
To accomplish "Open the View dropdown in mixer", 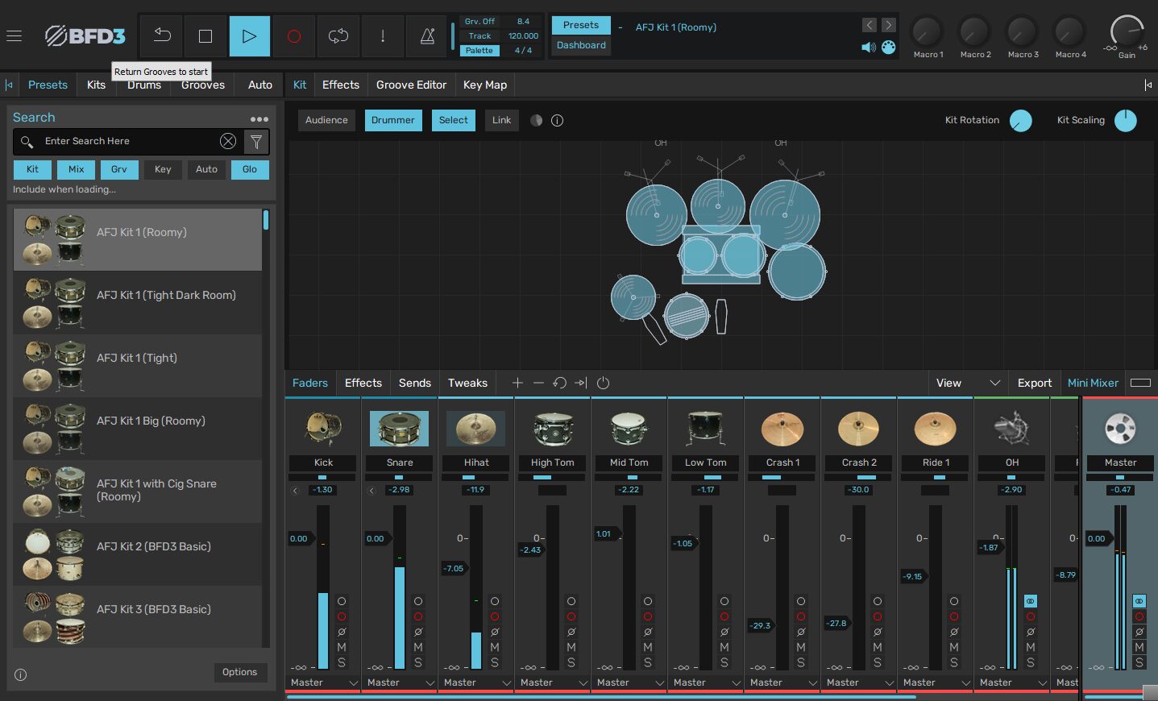I will click(967, 383).
